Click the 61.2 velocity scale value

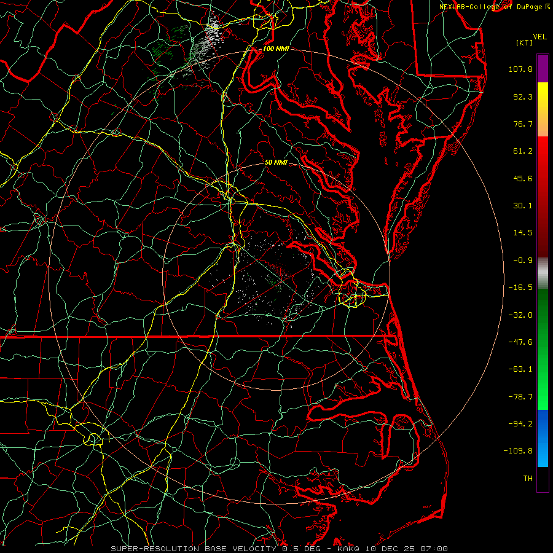tap(523, 151)
